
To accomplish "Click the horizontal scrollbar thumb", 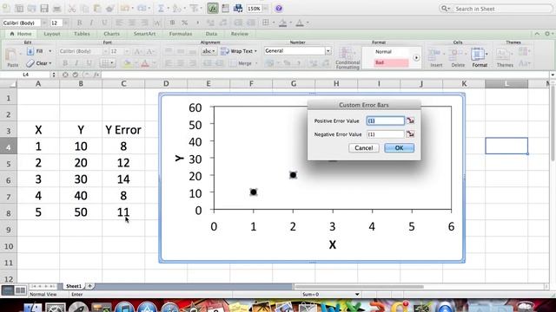I will (359, 287).
